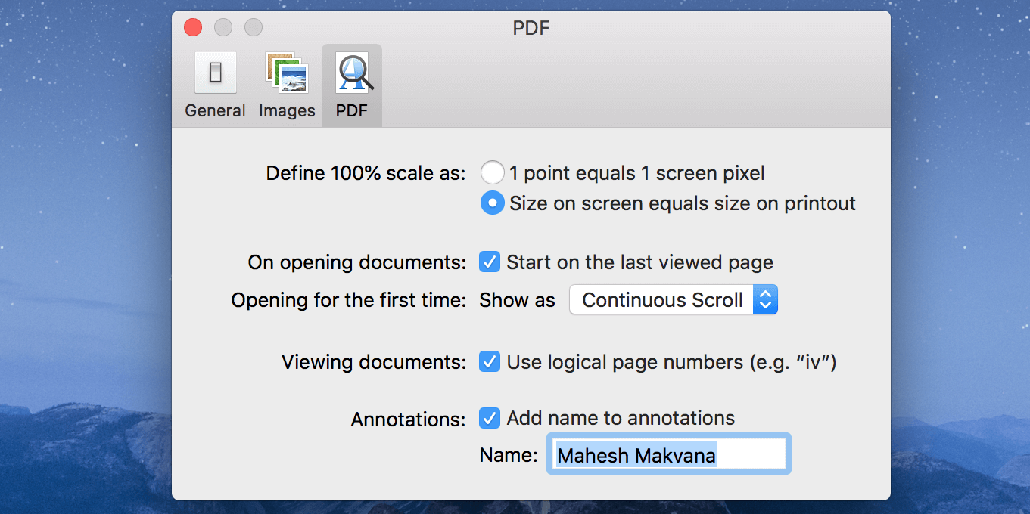Screen dimensions: 1030x514
Task: Disable "Use logical page numbers" checkbox
Action: (490, 362)
